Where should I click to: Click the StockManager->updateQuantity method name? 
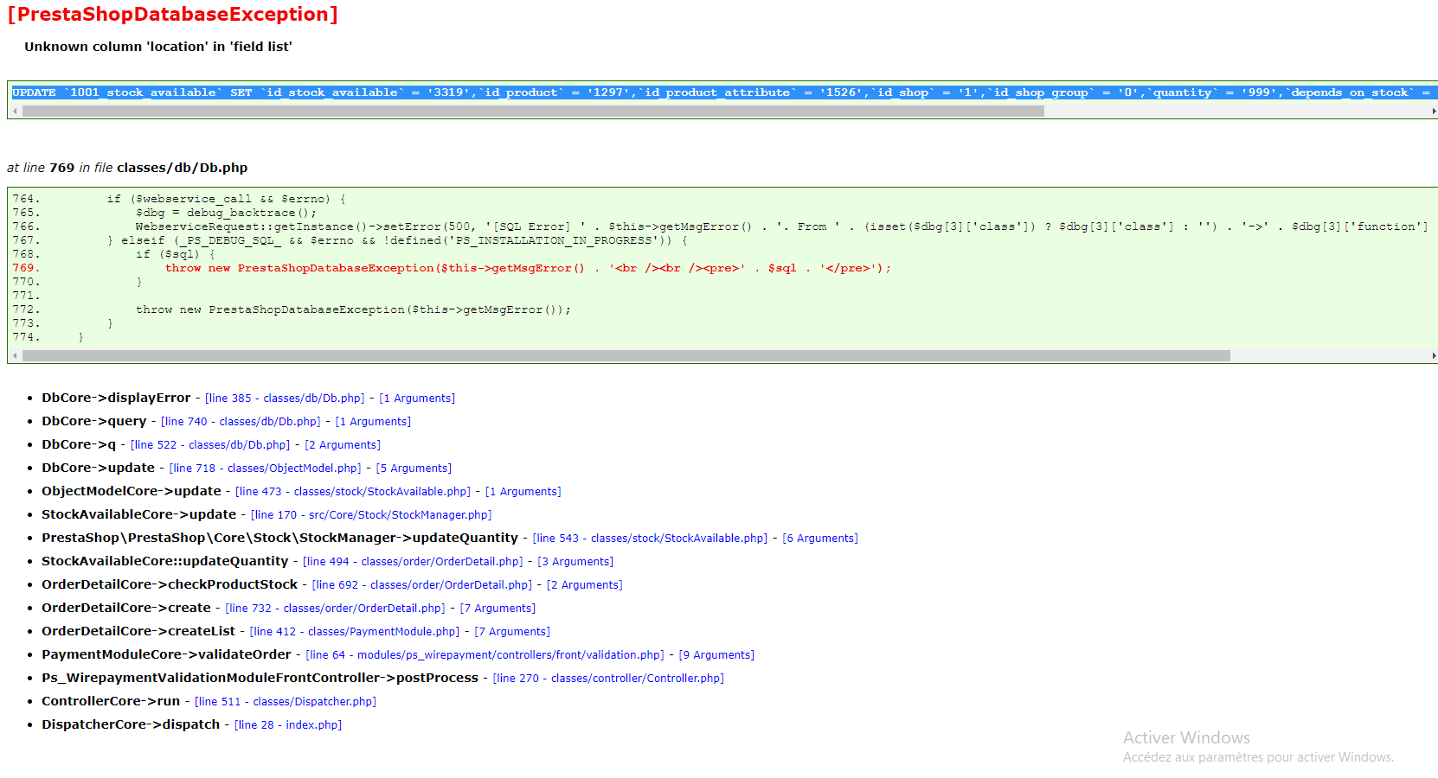[x=280, y=538]
